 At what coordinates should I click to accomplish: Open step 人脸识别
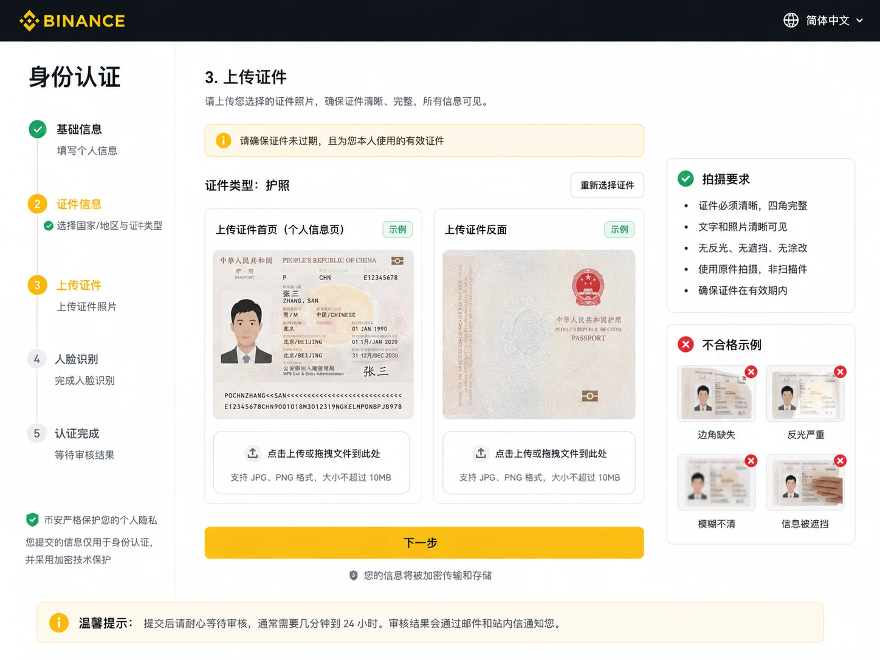coord(77,359)
